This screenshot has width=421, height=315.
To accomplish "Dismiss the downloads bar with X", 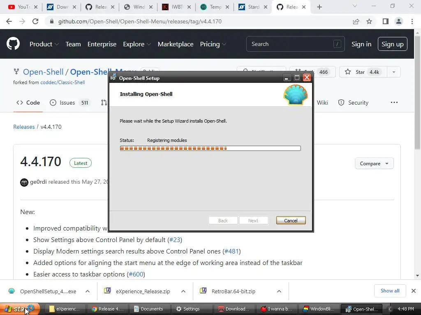I will coord(414,291).
